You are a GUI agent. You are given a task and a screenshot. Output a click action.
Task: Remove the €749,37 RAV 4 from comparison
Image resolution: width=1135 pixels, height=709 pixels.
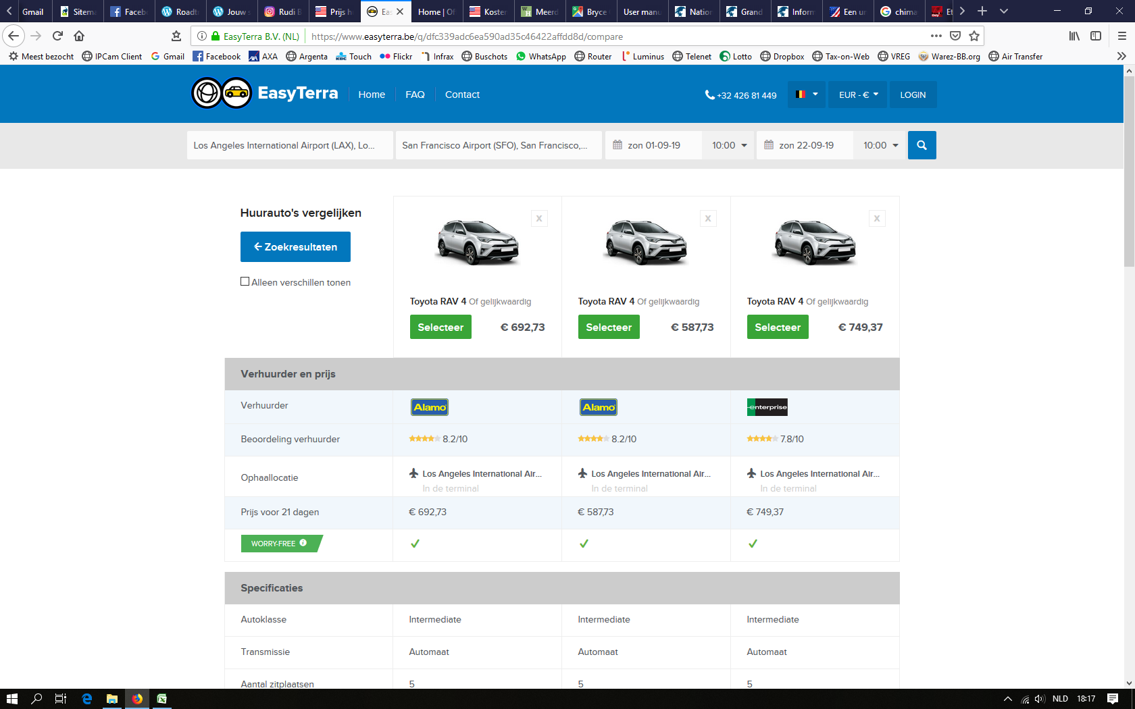877,218
